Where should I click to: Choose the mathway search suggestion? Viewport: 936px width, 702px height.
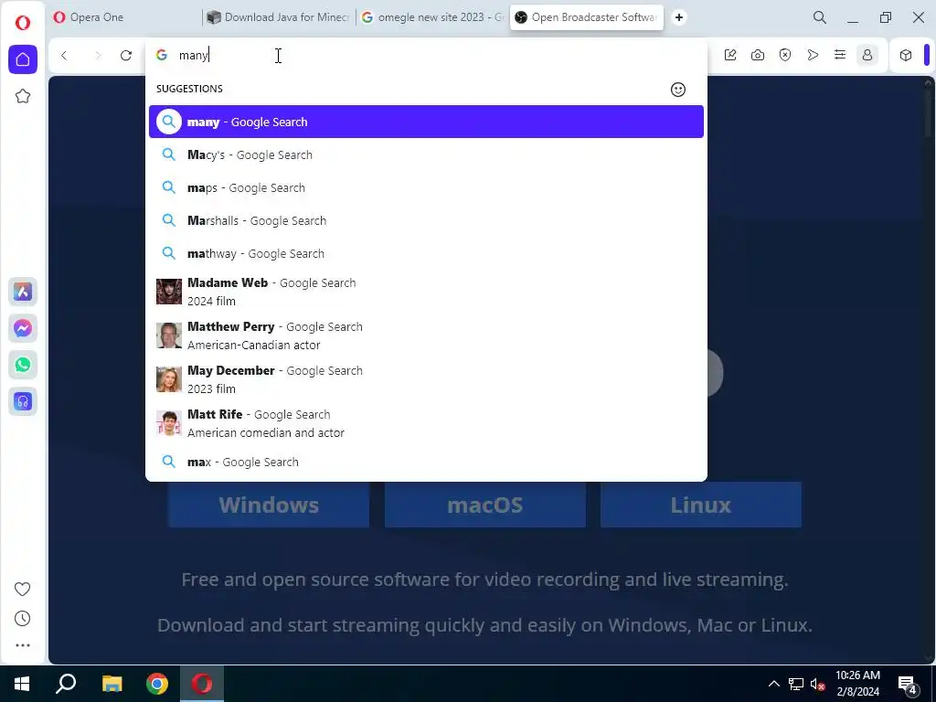pyautogui.click(x=426, y=253)
